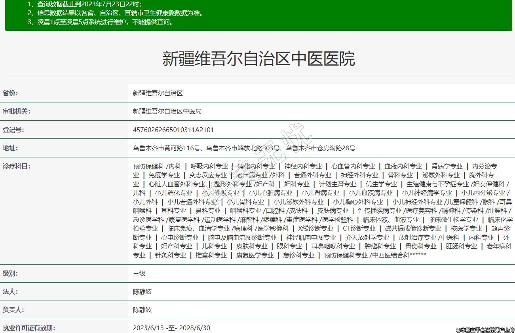Click the 审批机关 field label
The height and width of the screenshot is (333, 515).
[16, 112]
